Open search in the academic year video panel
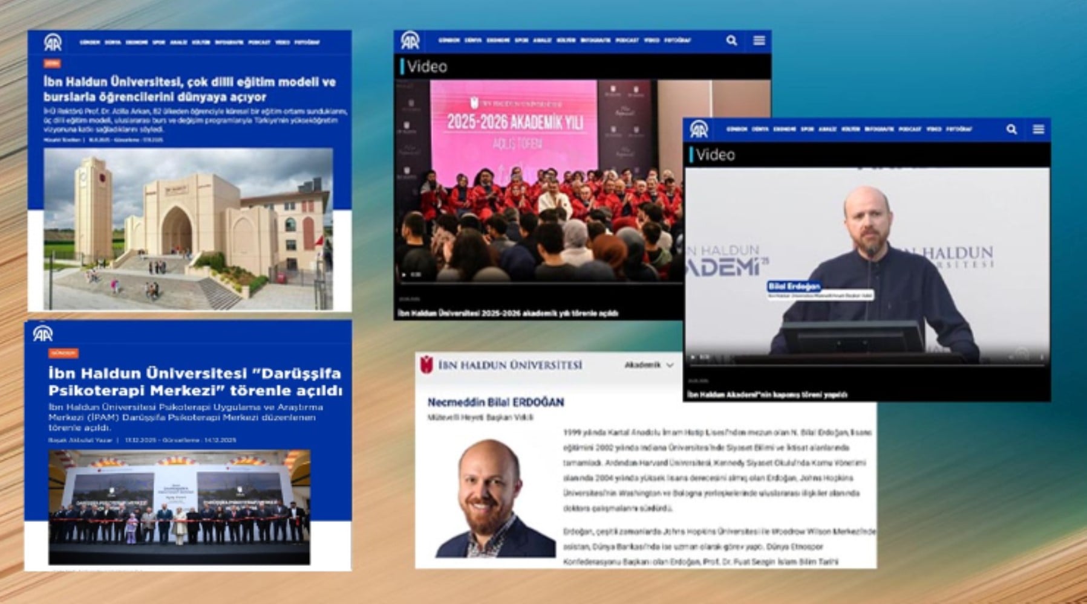 tap(731, 40)
